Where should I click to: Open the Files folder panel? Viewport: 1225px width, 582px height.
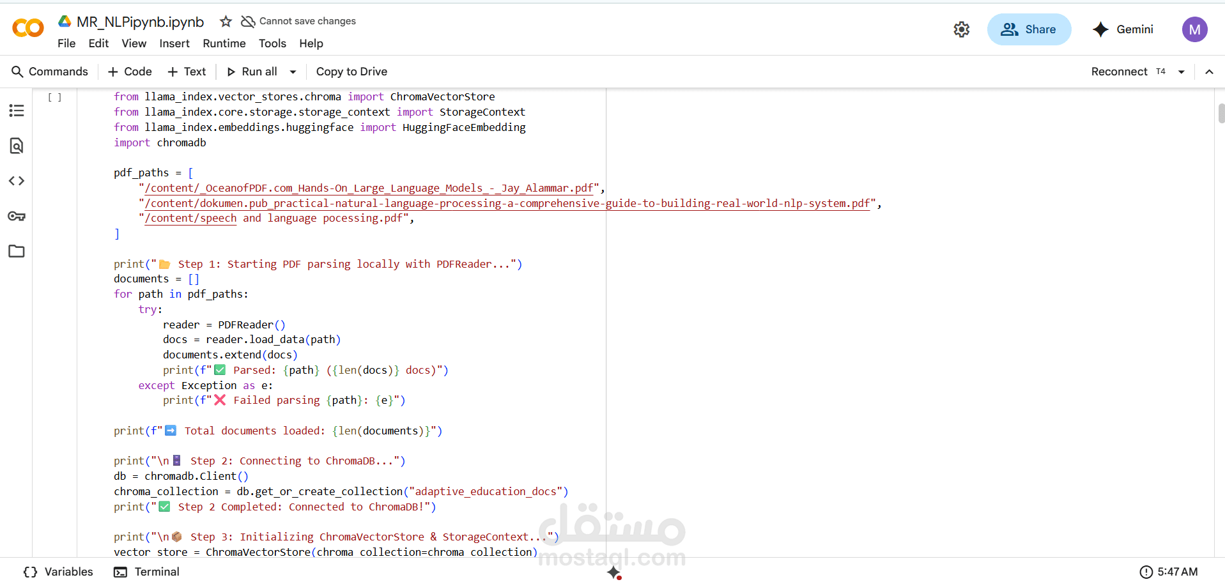point(17,251)
